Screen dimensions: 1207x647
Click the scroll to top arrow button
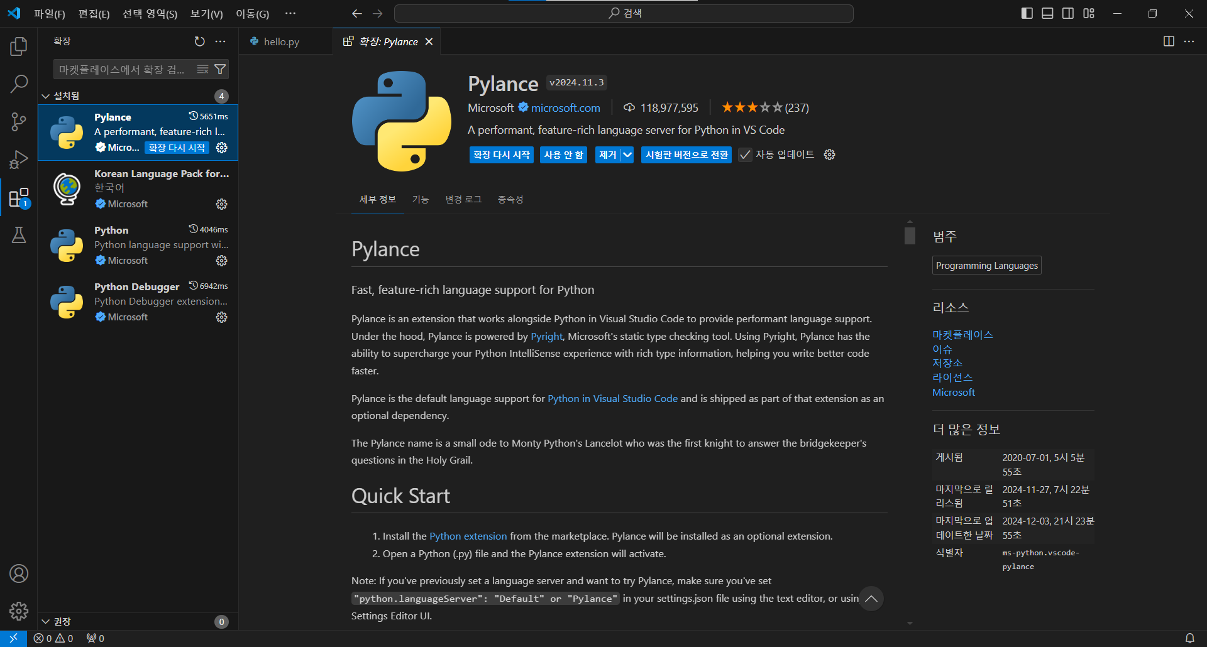click(871, 599)
